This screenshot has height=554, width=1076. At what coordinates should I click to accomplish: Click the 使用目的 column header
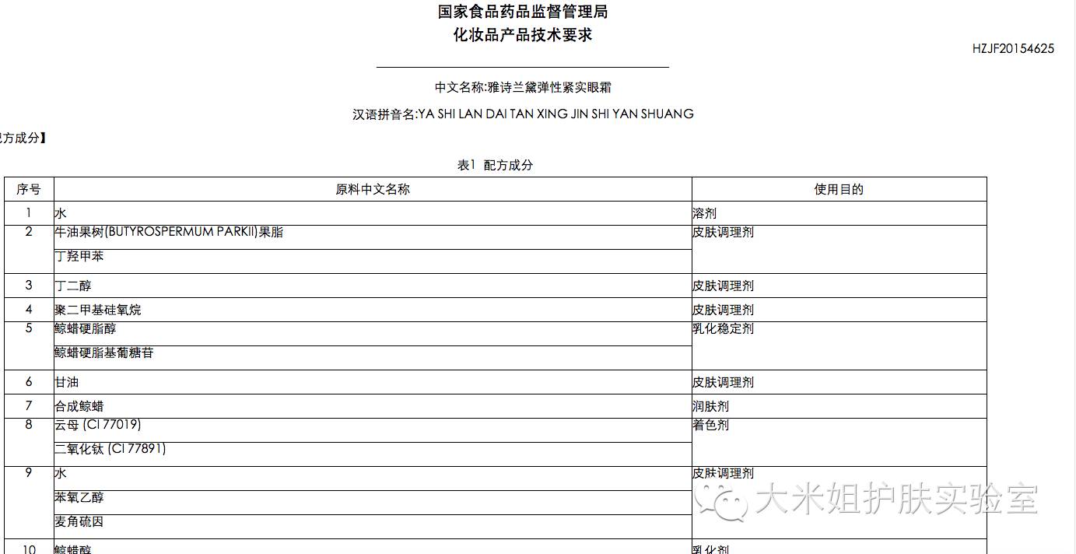(838, 189)
